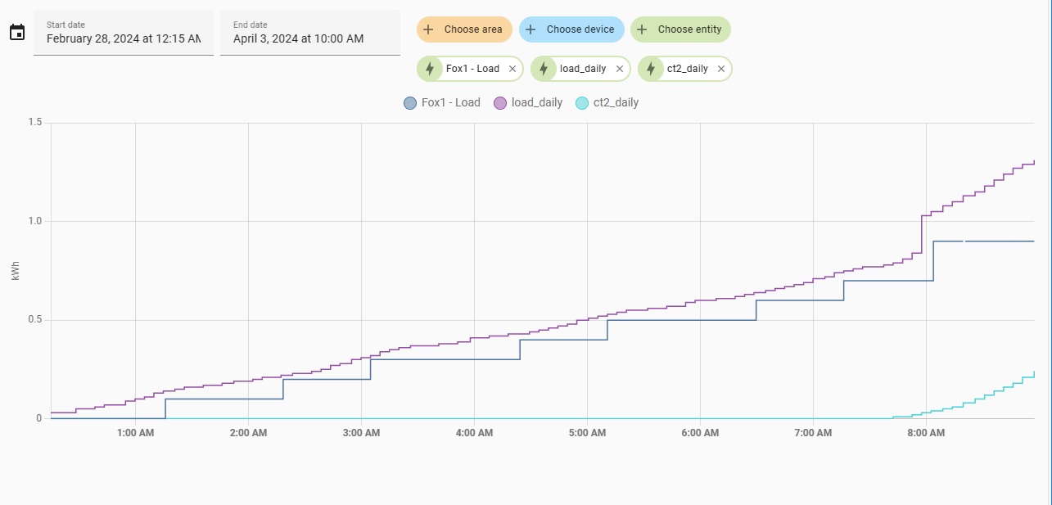Edit the End date field

coord(309,38)
